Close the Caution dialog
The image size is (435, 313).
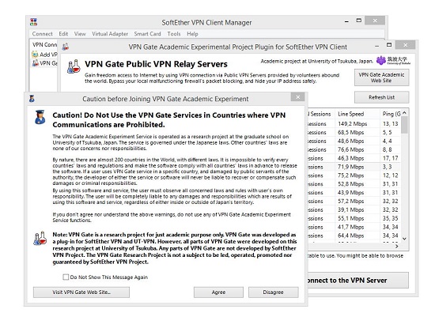(297, 97)
